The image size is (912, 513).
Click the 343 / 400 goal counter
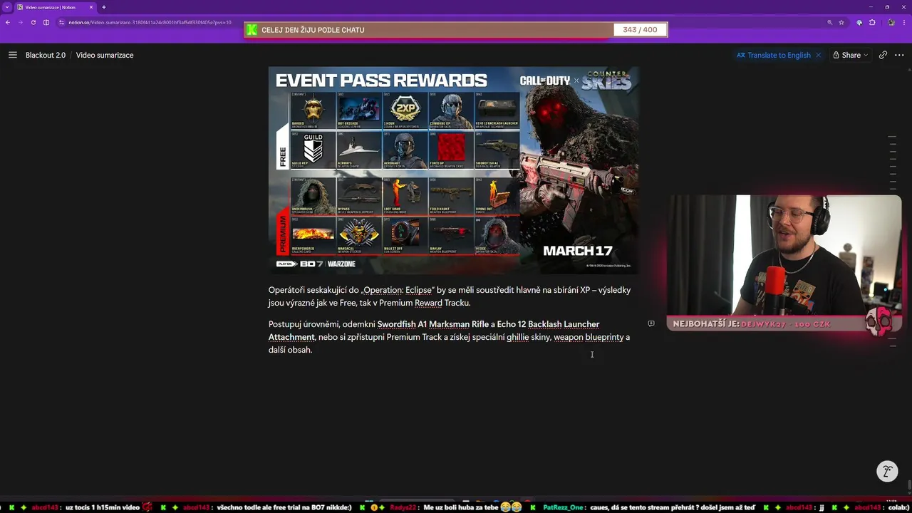[x=640, y=30]
